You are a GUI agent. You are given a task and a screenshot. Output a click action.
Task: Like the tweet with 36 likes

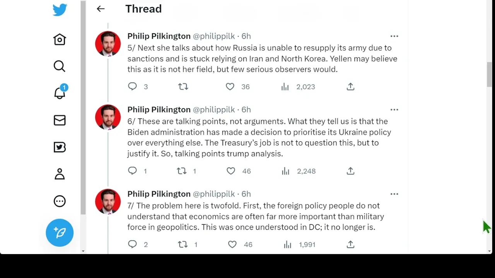[230, 87]
